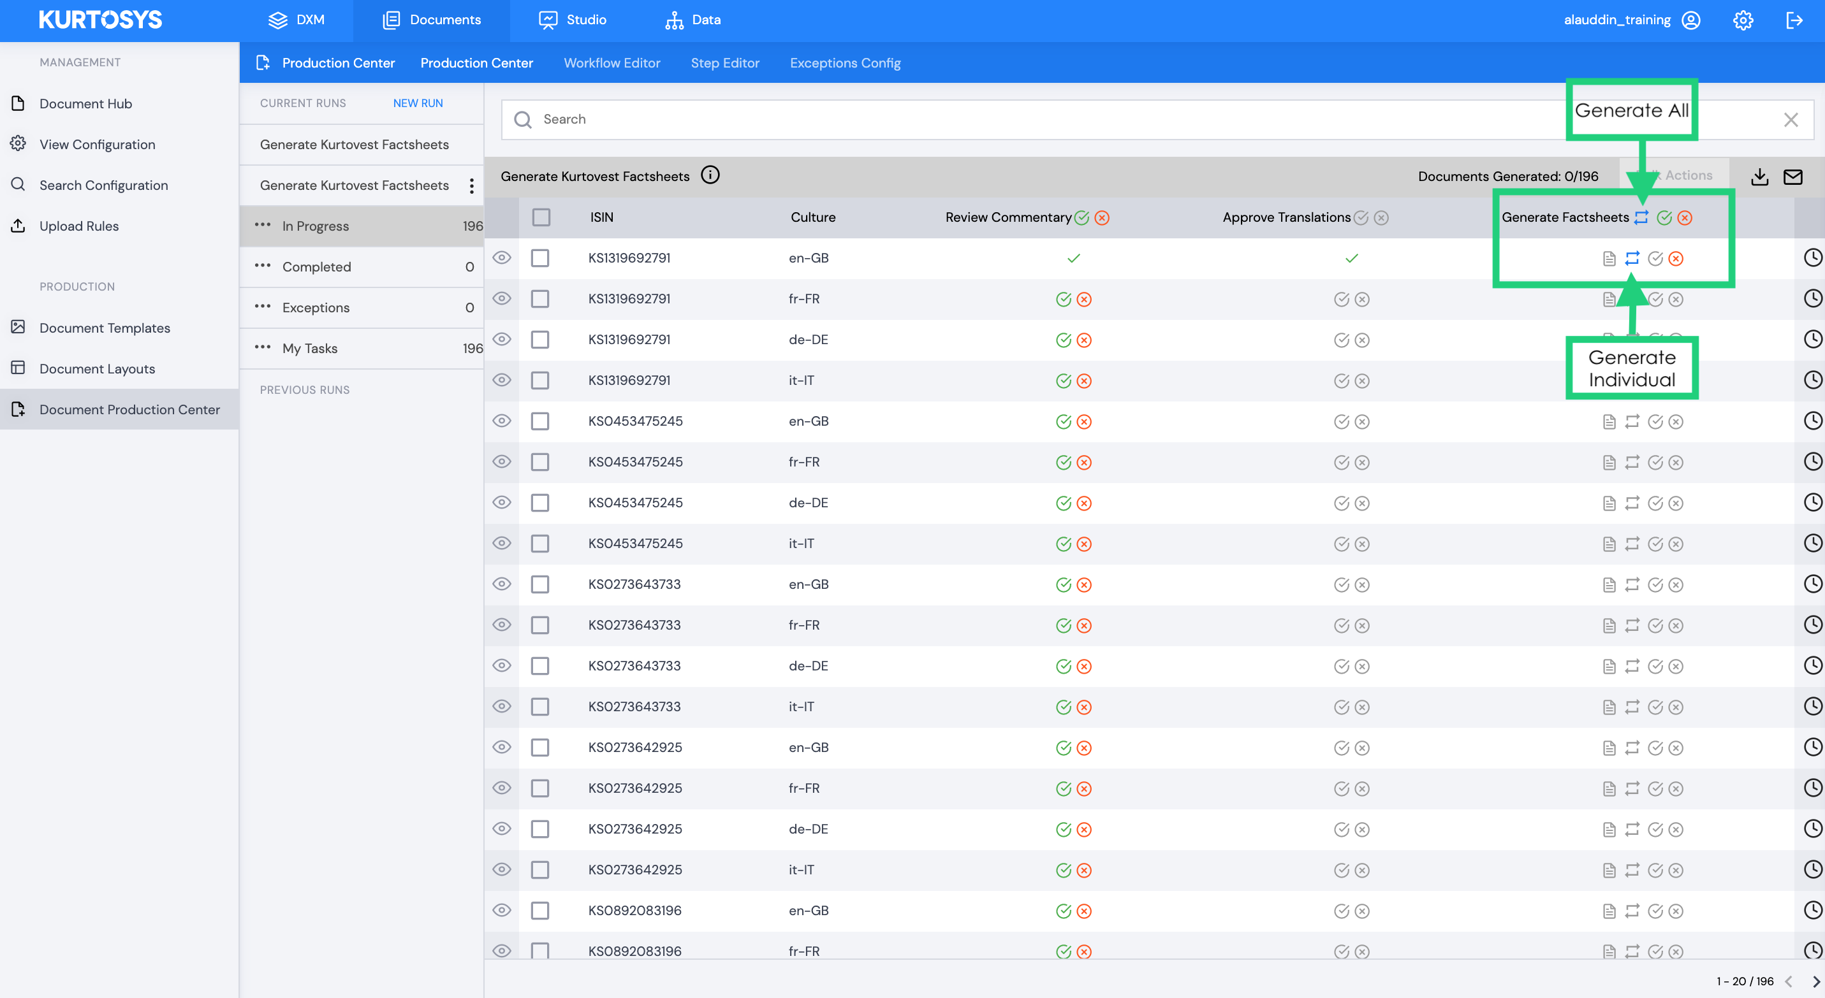The height and width of the screenshot is (998, 1825).
Task: Click the Kurtosys logo
Action: tap(100, 20)
